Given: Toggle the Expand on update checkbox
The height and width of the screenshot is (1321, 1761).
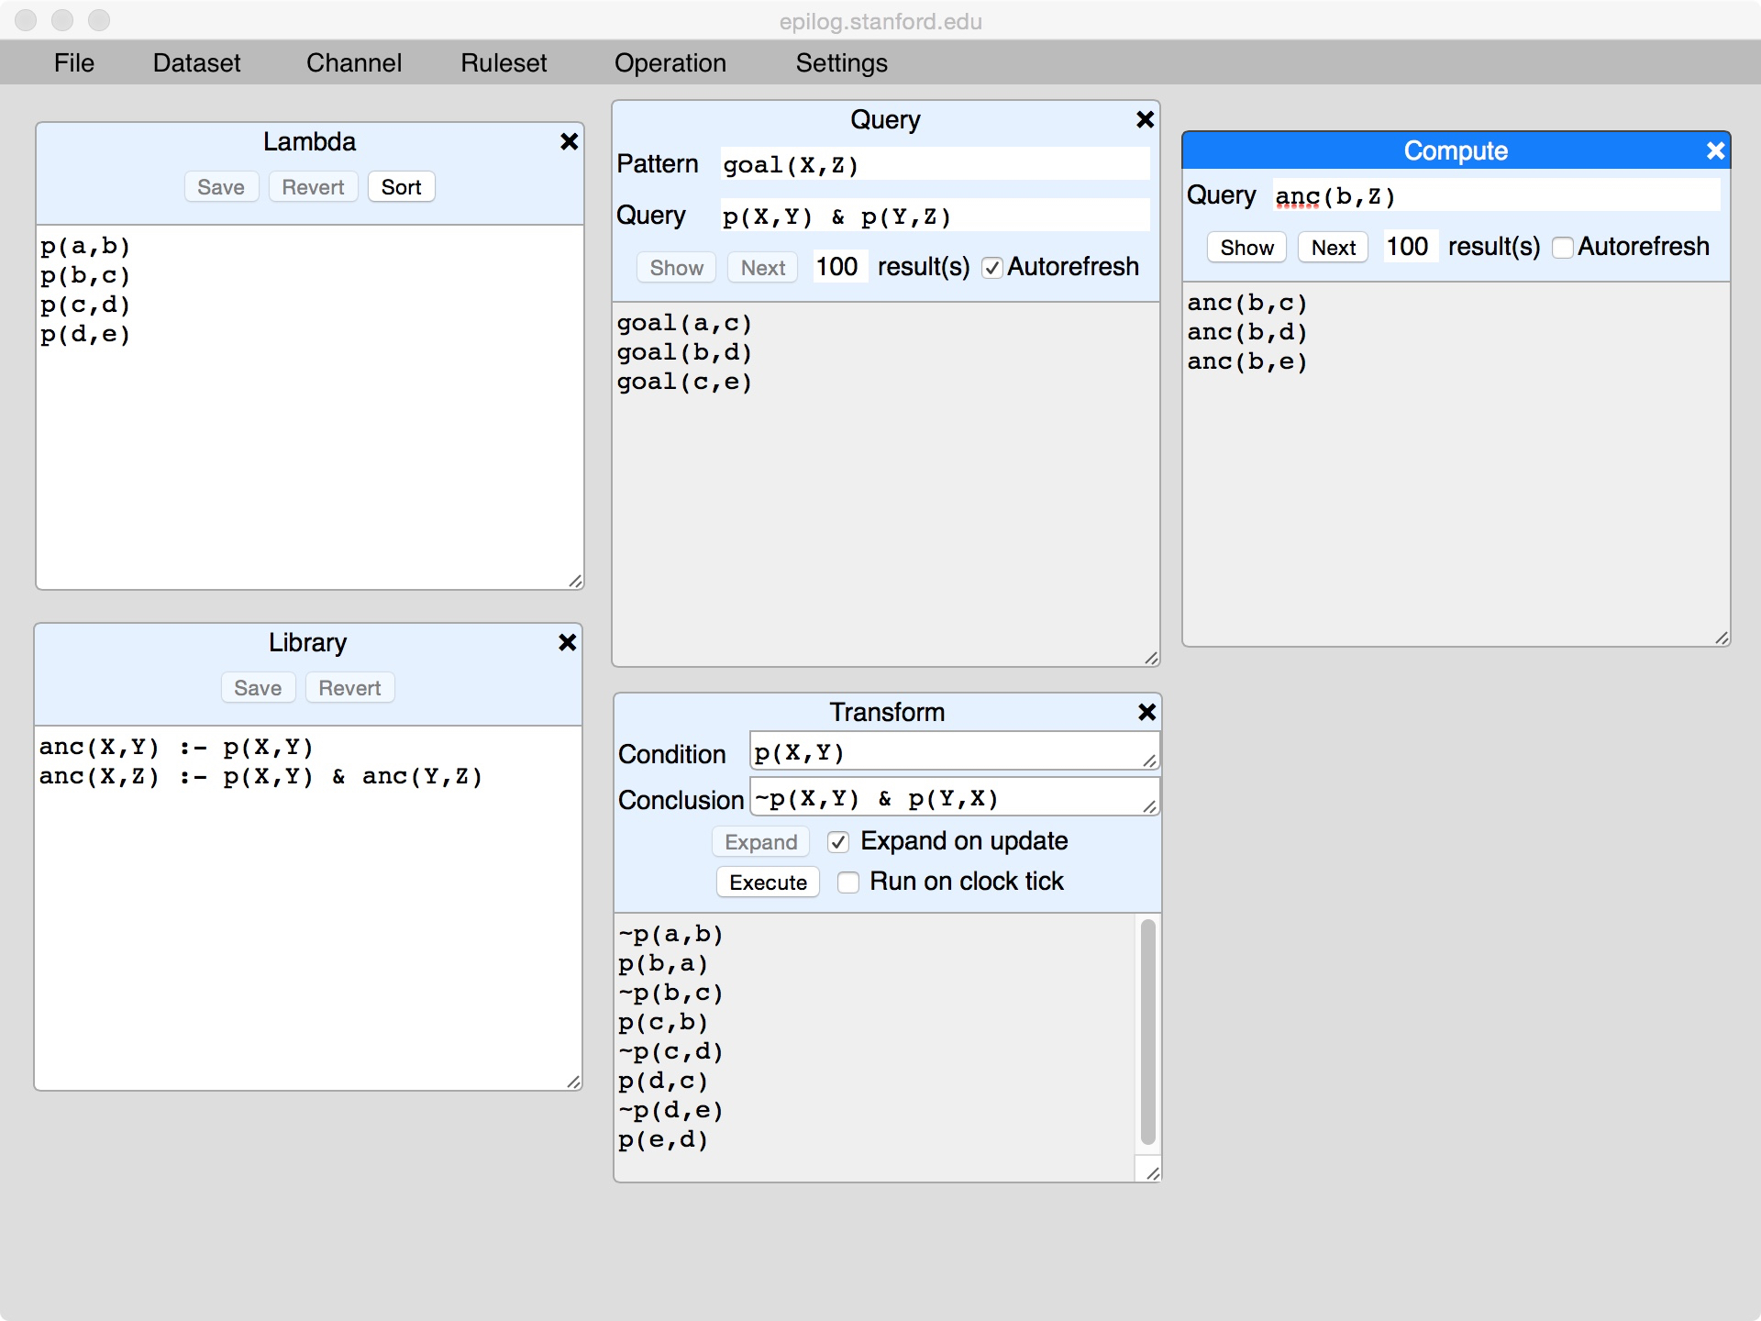Looking at the screenshot, I should click(x=838, y=842).
